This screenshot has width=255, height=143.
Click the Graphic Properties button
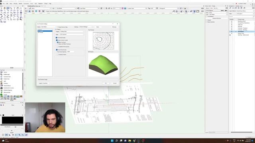pos(43,83)
